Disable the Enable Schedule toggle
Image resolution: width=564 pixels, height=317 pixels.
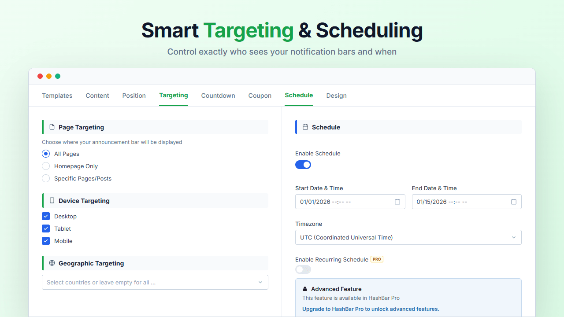click(303, 164)
